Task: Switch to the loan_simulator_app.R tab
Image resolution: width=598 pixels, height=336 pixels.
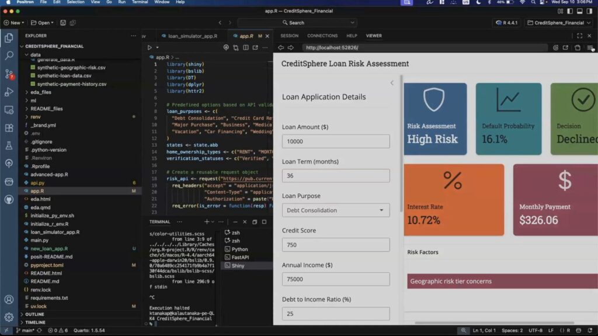Action: pyautogui.click(x=192, y=36)
